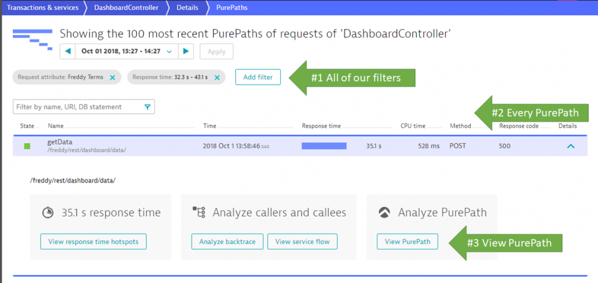Click the PurePath waterfall icon beside title
598x283 pixels.
pyautogui.click(x=33, y=39)
